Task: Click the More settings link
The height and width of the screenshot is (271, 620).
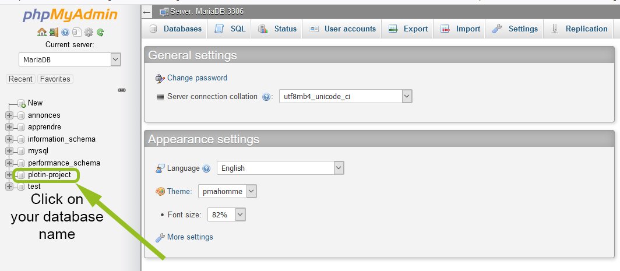Action: [190, 237]
